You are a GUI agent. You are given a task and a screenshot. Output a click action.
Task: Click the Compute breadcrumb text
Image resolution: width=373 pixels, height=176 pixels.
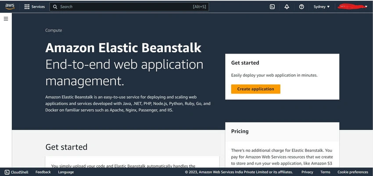click(x=54, y=30)
